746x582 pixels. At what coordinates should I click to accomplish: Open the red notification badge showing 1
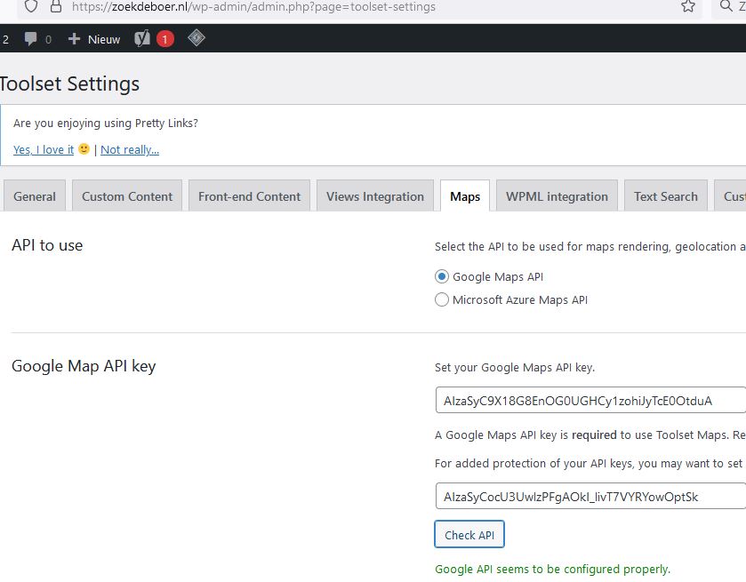[165, 39]
